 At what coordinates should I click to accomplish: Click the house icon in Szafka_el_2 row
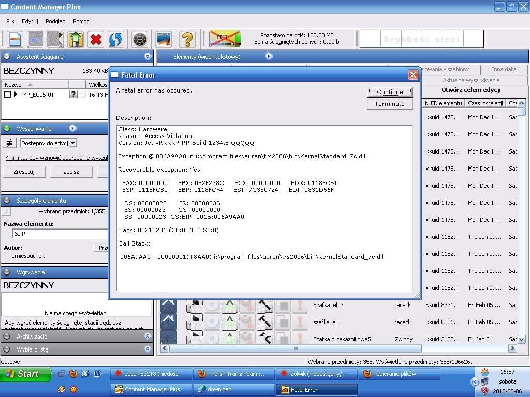pyautogui.click(x=168, y=305)
